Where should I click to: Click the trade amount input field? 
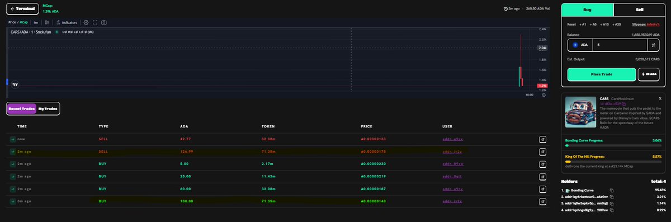tap(620, 45)
